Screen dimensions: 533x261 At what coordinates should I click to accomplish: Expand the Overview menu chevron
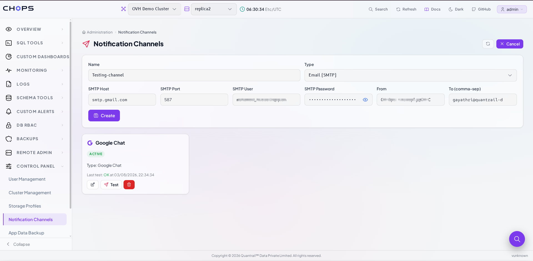point(62,29)
